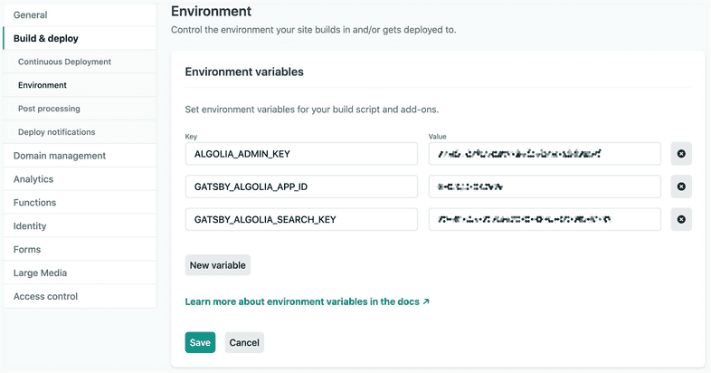The height and width of the screenshot is (373, 711).
Task: Open the General settings section
Action: pyautogui.click(x=31, y=15)
